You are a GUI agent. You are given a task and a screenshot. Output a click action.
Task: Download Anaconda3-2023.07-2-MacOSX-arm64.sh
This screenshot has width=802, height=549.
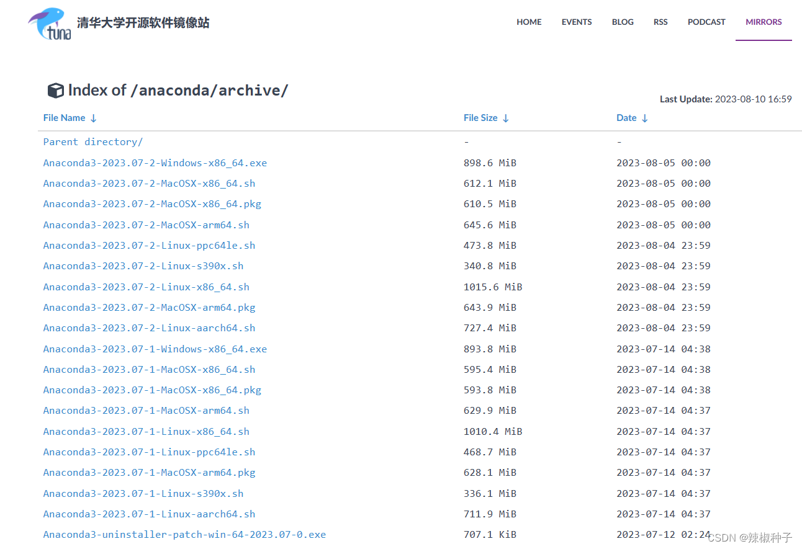pos(146,225)
